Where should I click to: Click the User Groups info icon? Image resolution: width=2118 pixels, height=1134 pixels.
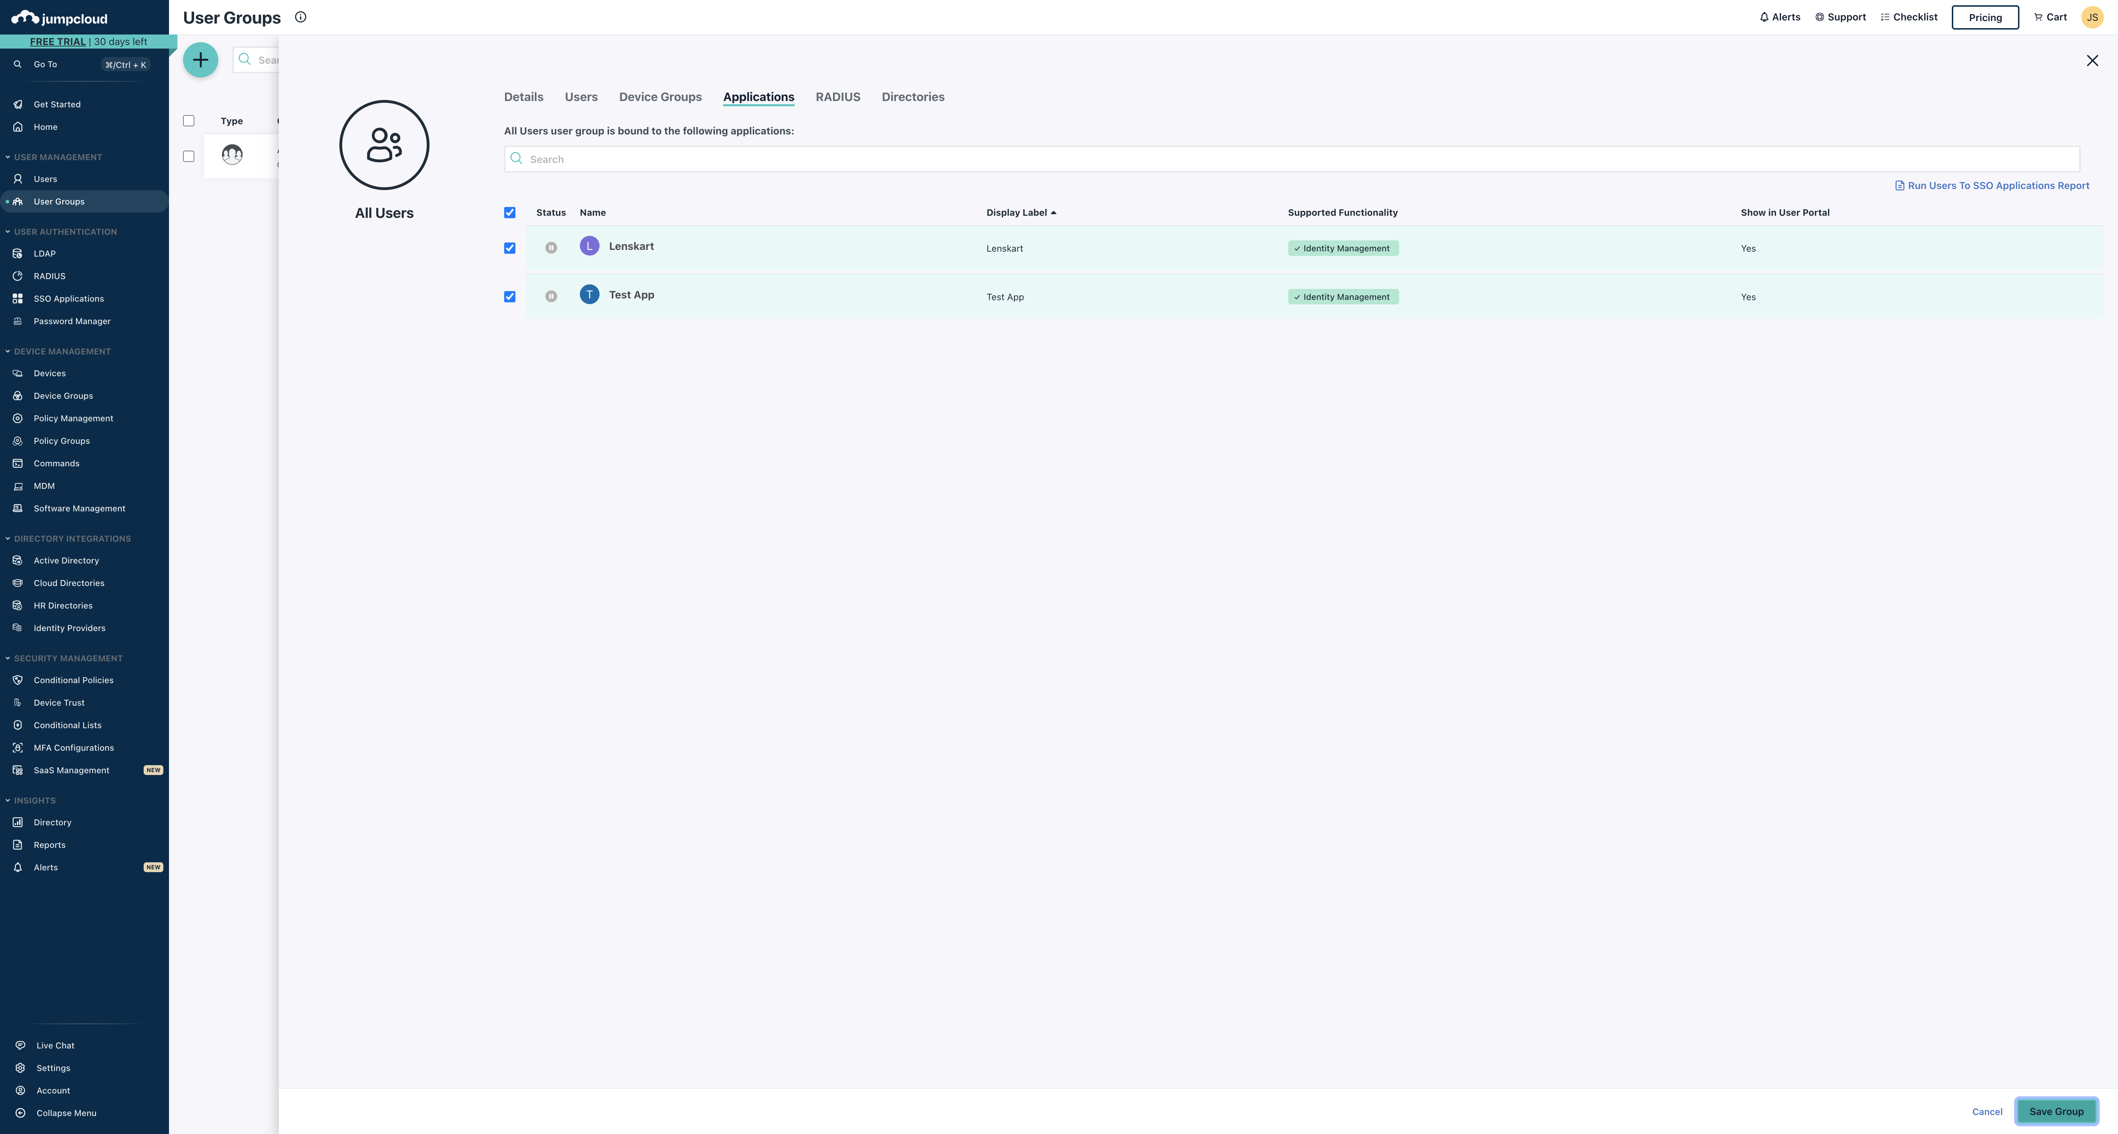pos(301,17)
